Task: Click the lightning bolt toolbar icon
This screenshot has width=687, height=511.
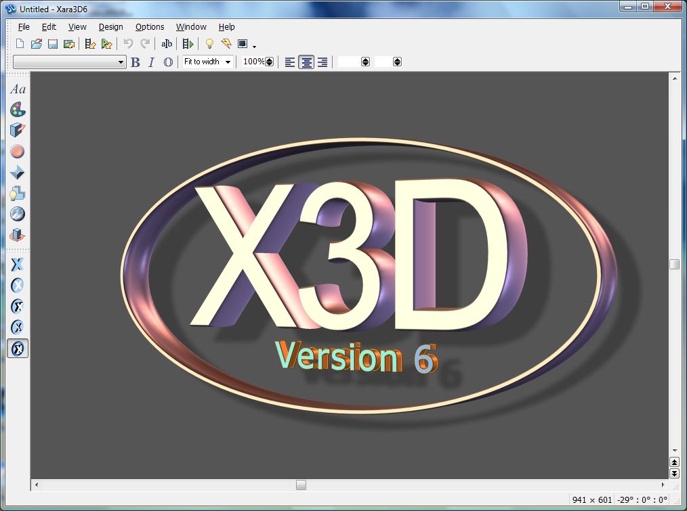Action: [226, 44]
